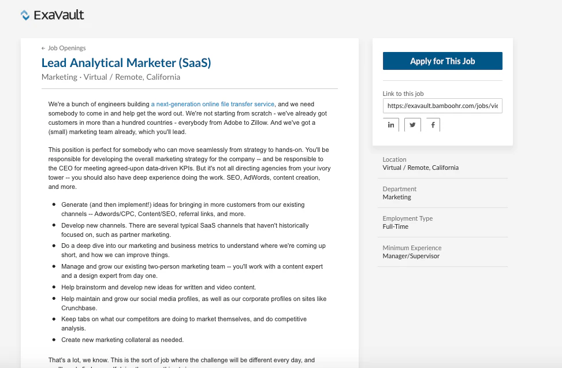Click the Marketing · Virtual / Remote, California subtitle

pyautogui.click(x=111, y=77)
